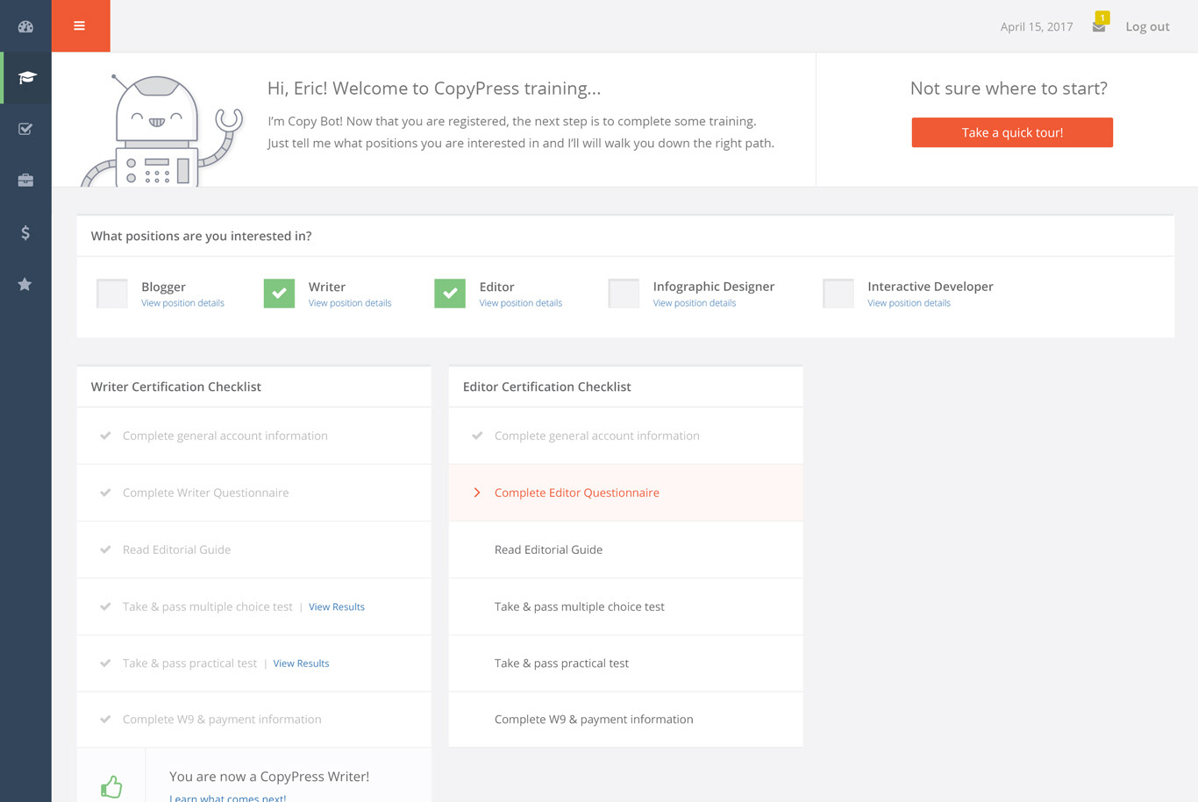Select Editor's Complete W9 & payment information
The height and width of the screenshot is (802, 1198).
tap(625, 720)
